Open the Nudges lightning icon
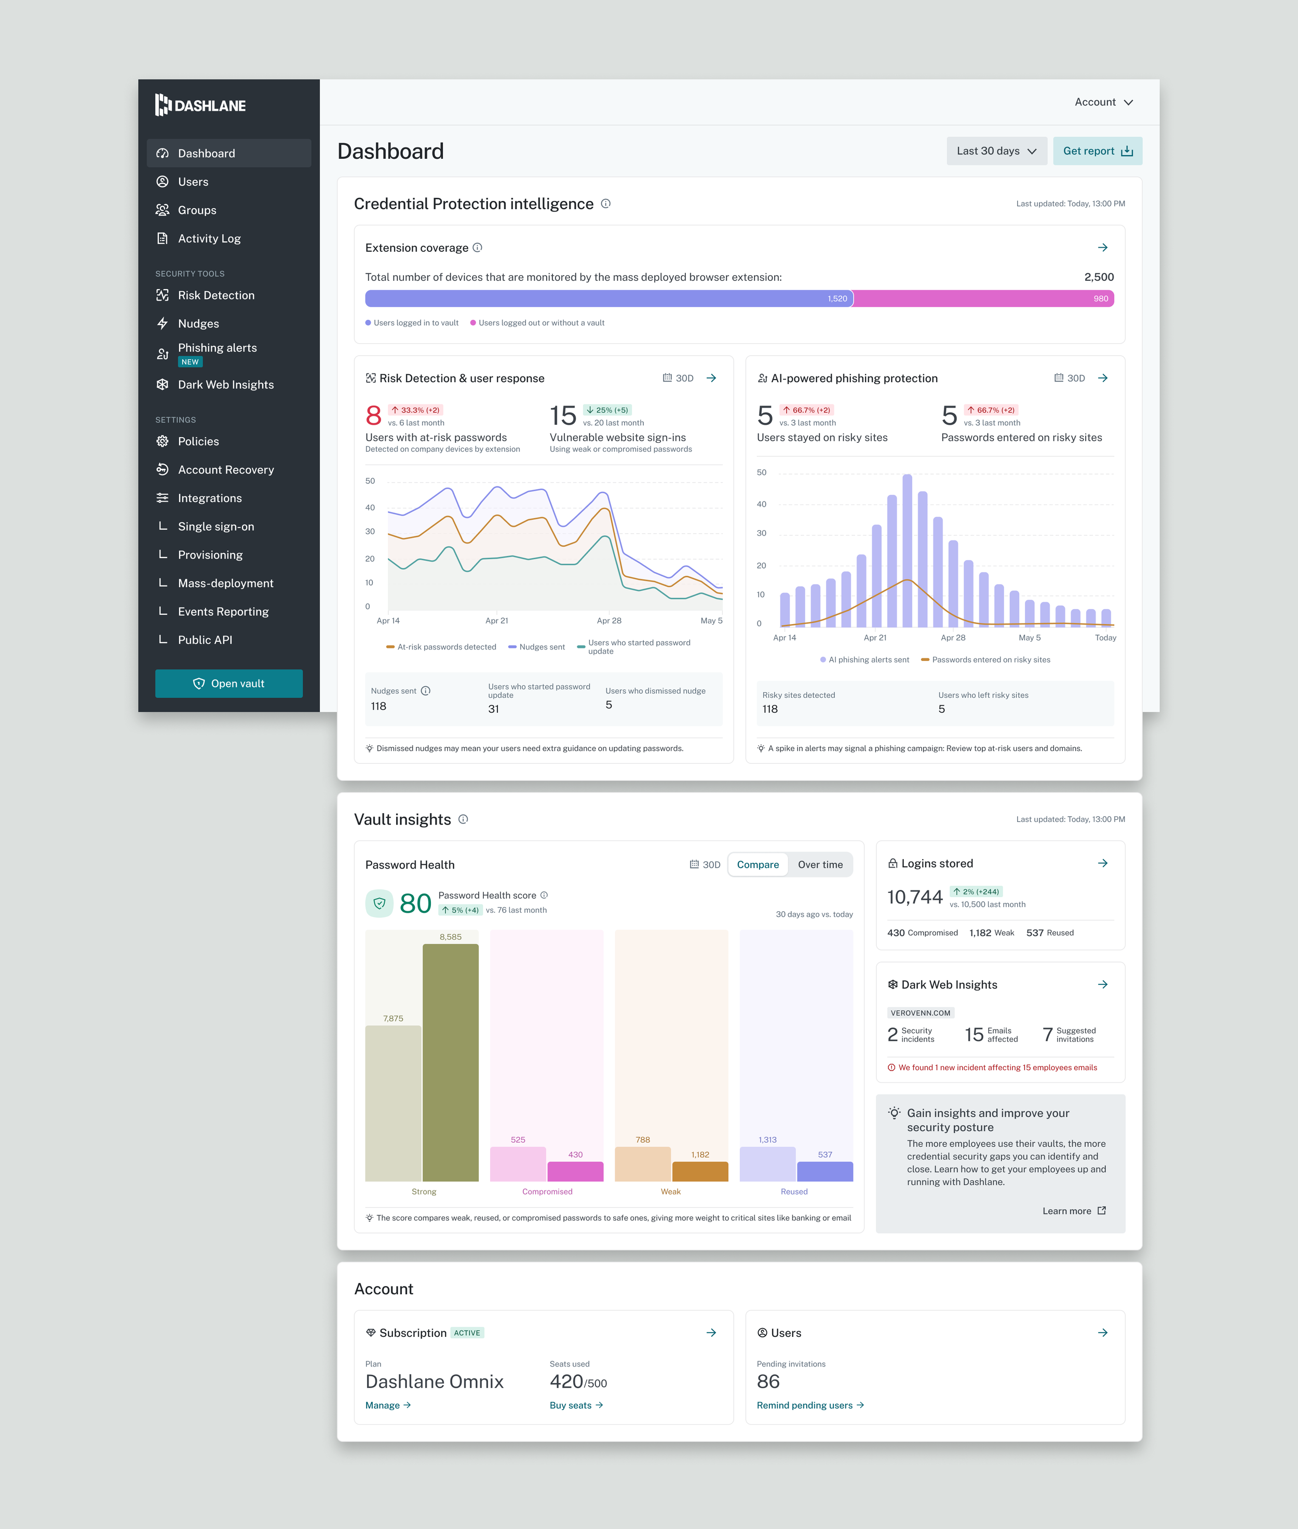 pos(163,324)
